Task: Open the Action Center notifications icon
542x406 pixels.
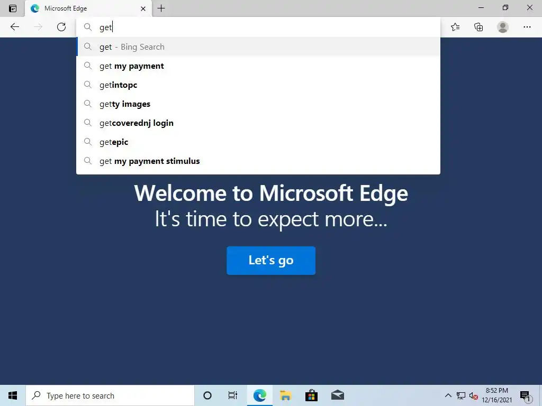Action: [x=525, y=396]
